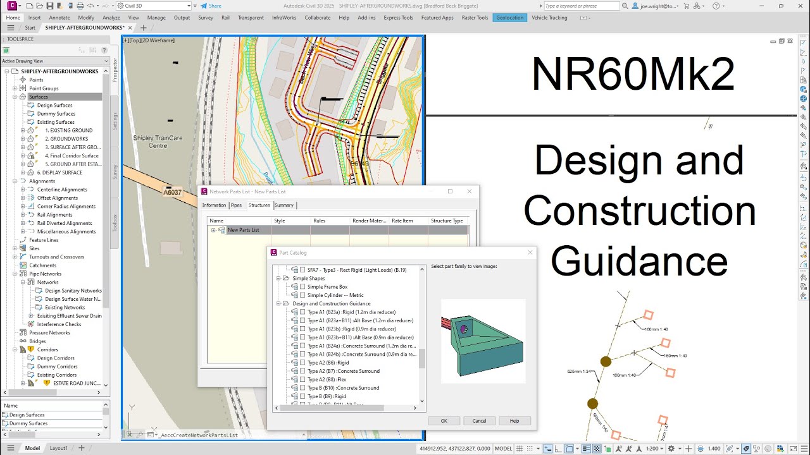Check the Simple Frame Box part
This screenshot has height=455, width=810.
tap(302, 287)
